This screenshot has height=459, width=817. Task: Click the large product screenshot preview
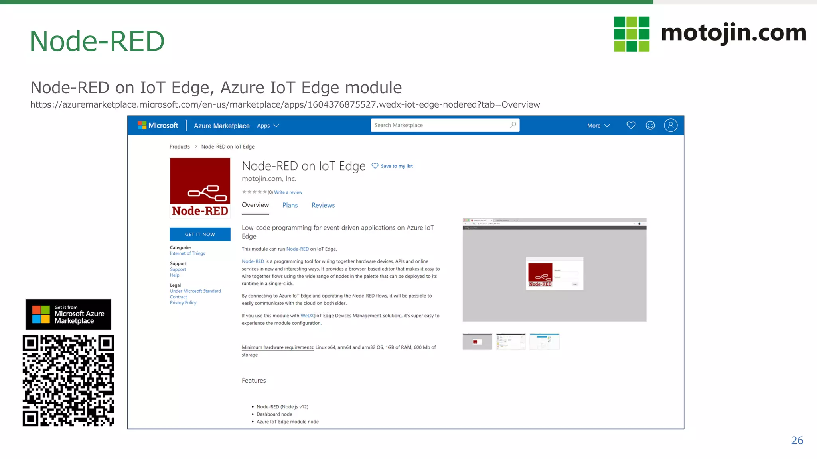555,270
